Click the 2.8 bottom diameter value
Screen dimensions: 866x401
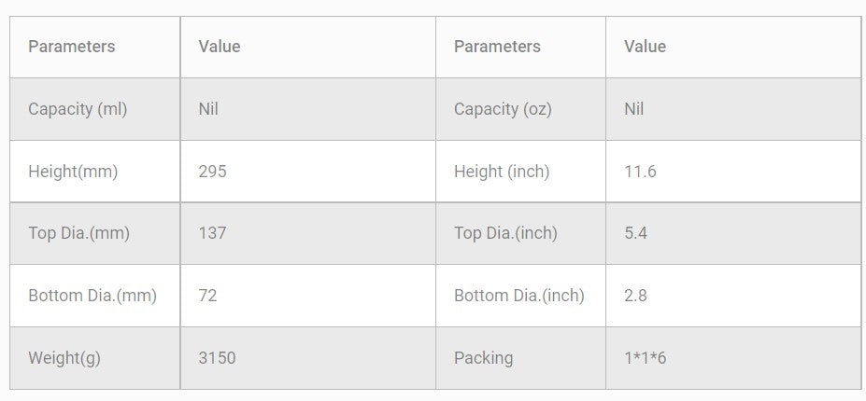click(x=636, y=296)
